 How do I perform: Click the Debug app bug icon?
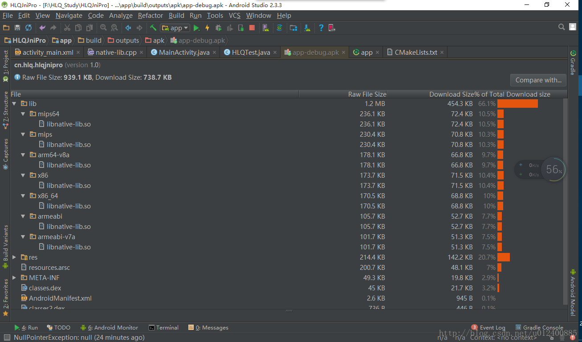[219, 28]
